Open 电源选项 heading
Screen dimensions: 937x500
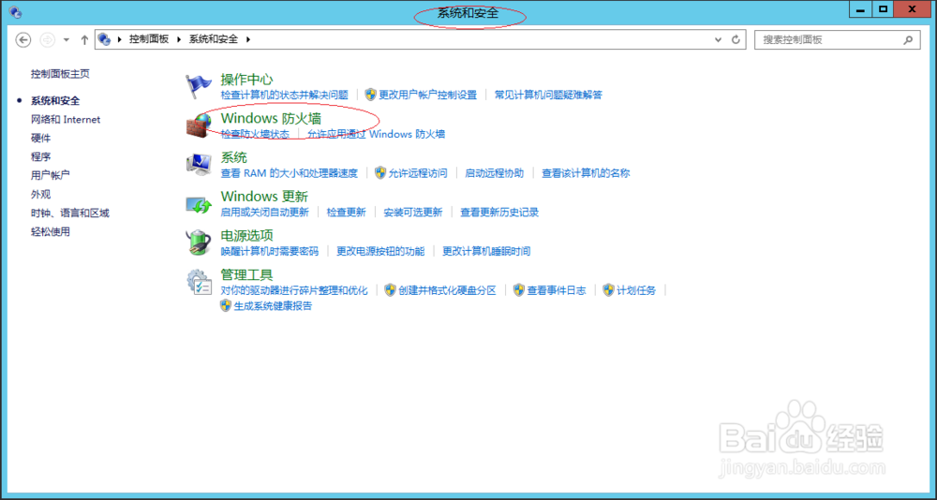click(x=246, y=235)
